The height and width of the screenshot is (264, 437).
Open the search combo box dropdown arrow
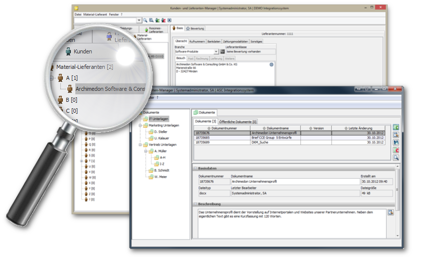pyautogui.click(x=139, y=20)
